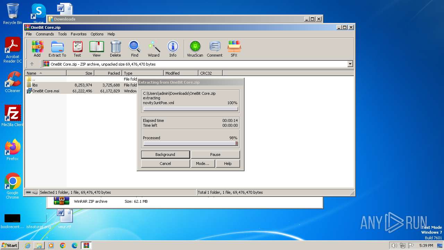
Task: Run VirusScan from the toolbar
Action: click(195, 49)
